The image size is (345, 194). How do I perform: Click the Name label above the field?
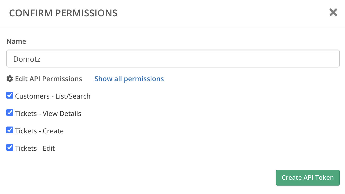16,41
